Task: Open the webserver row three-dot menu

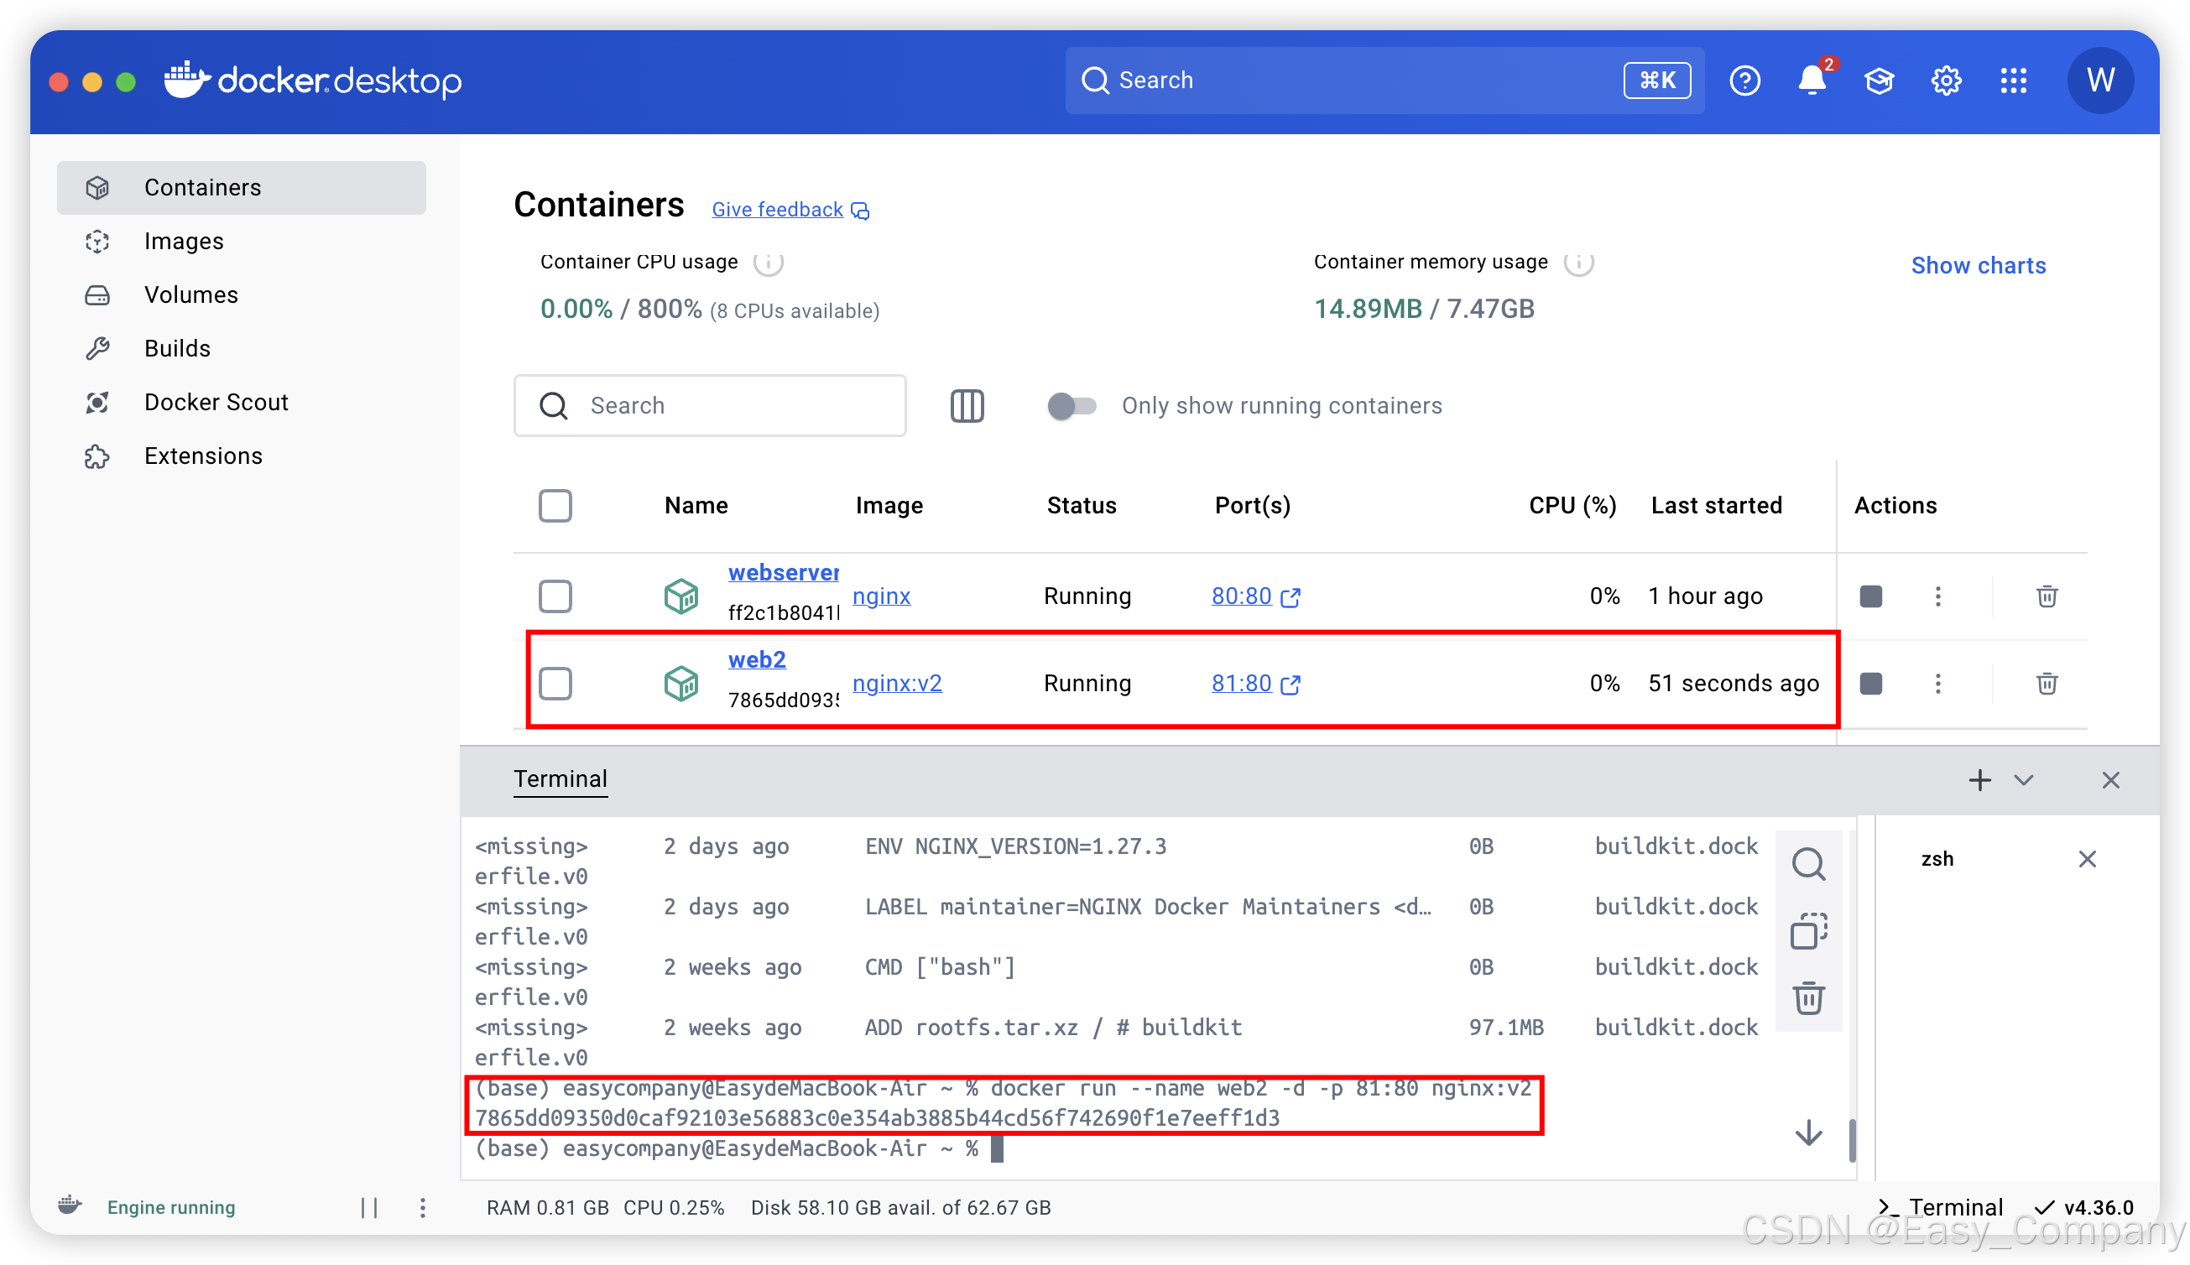Action: click(x=1938, y=596)
